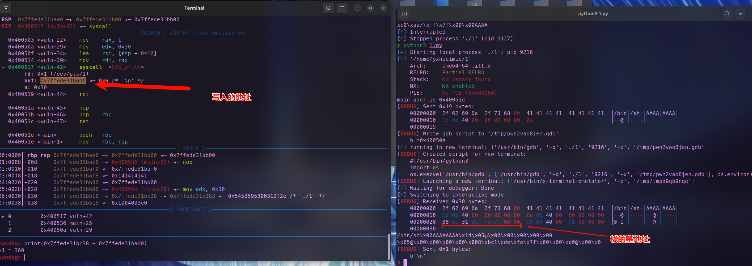Open the hamburger menu in the python3 1.py window
752x266 pixels.
pos(741,14)
